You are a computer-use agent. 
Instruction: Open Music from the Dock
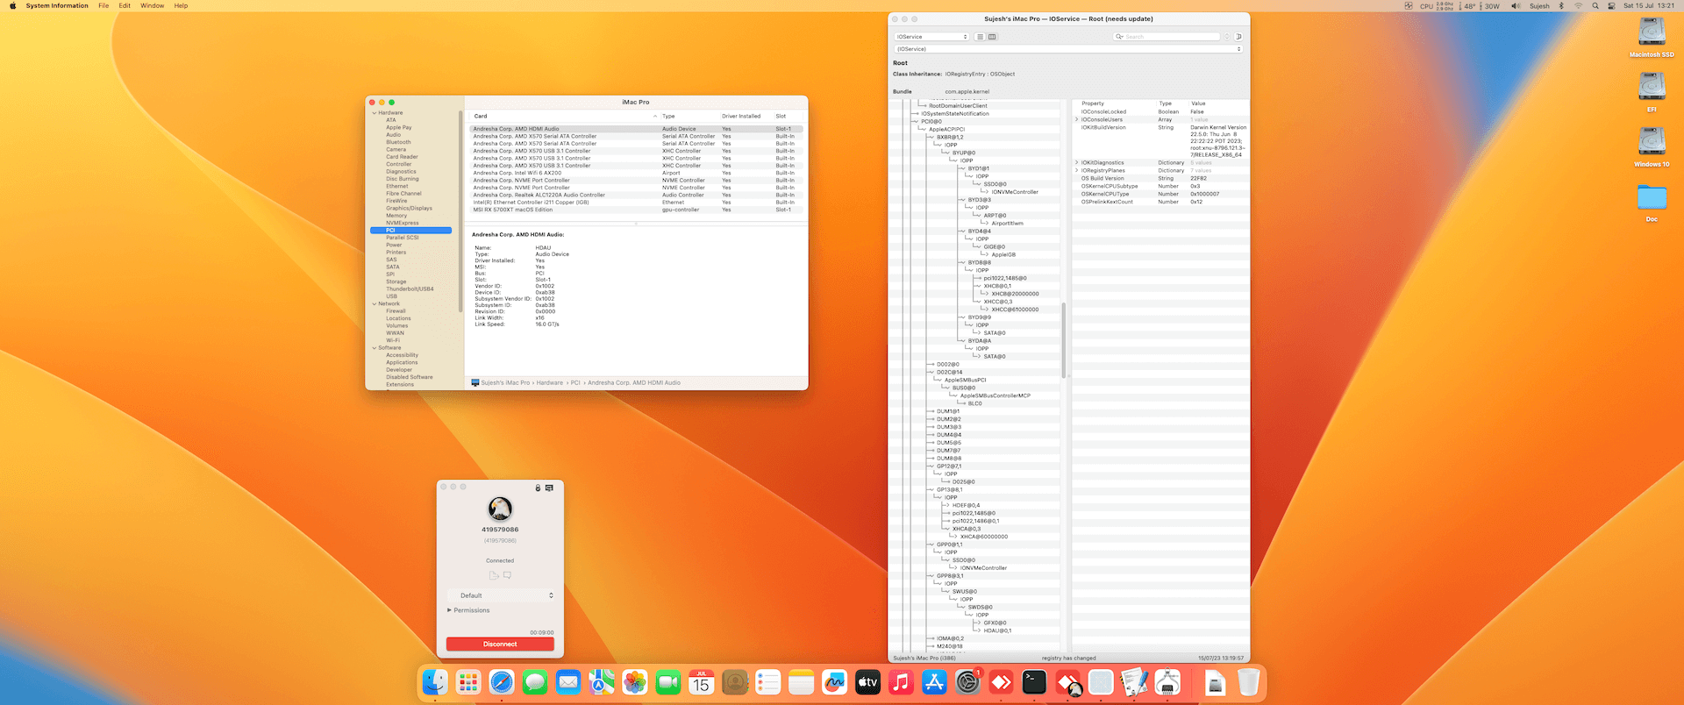click(902, 682)
